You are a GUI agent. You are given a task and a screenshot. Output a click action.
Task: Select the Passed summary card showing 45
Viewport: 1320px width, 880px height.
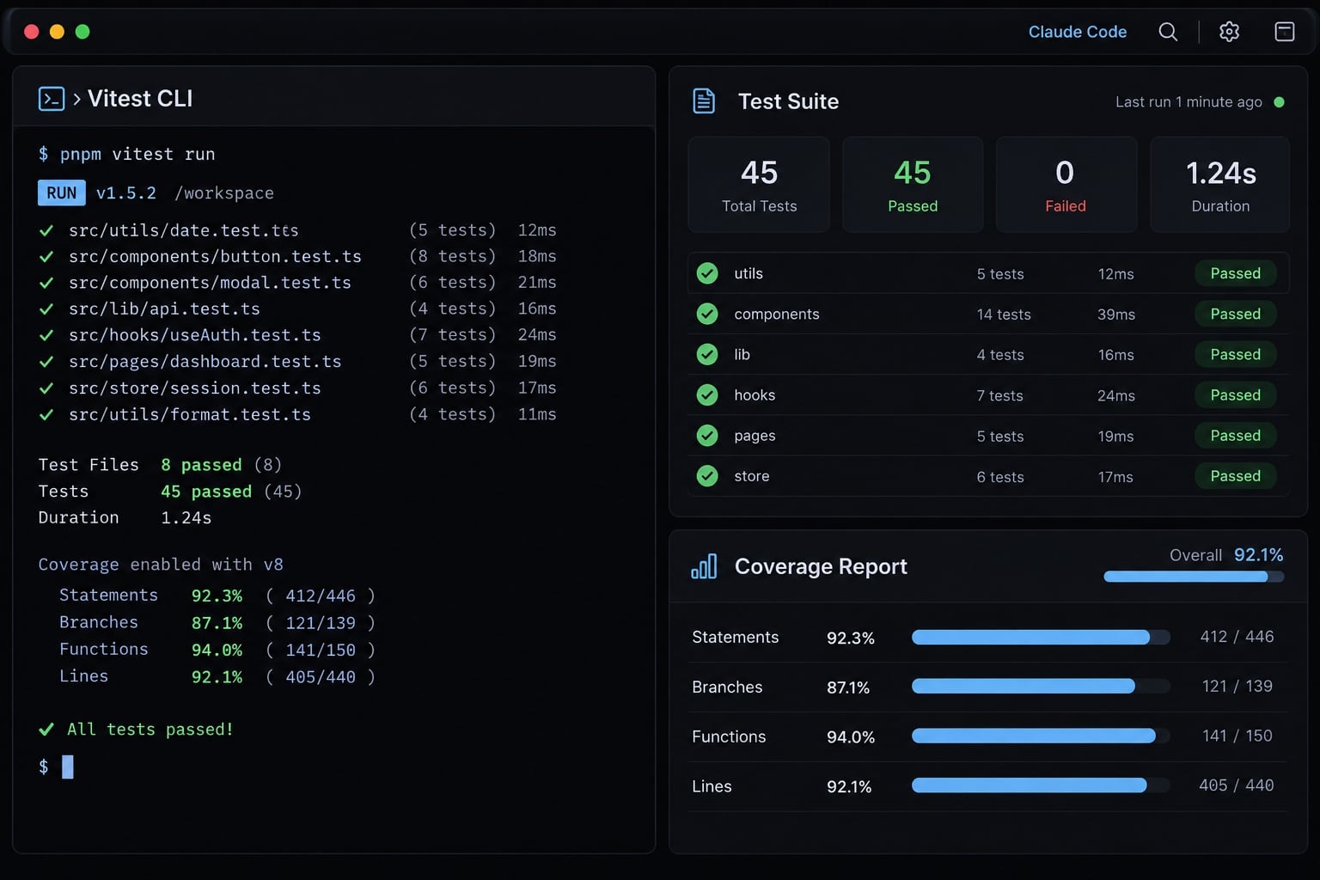(x=913, y=185)
